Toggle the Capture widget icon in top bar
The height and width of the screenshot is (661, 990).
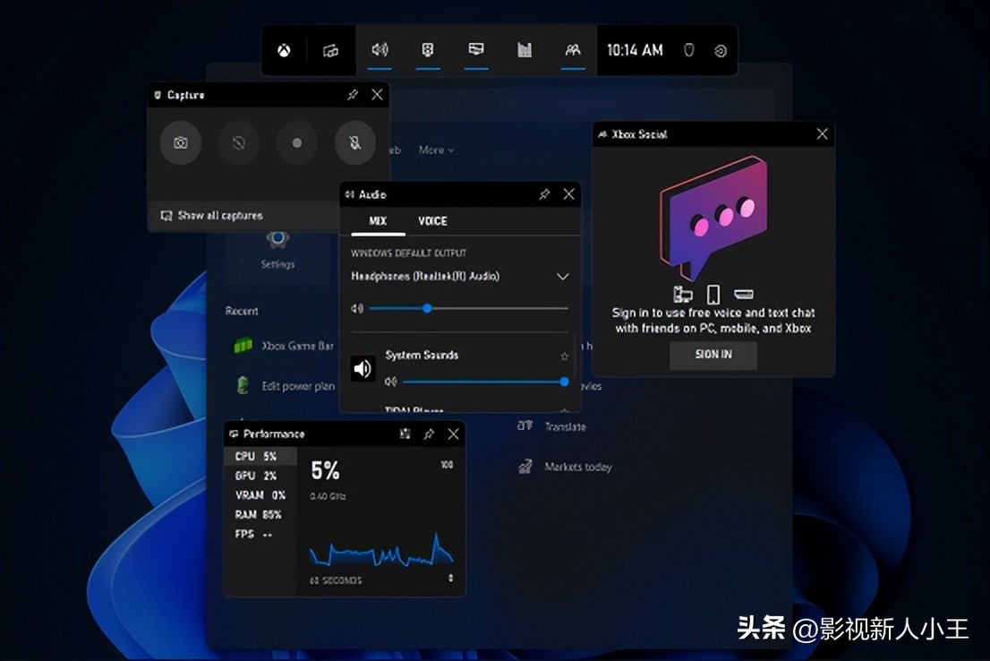(428, 50)
